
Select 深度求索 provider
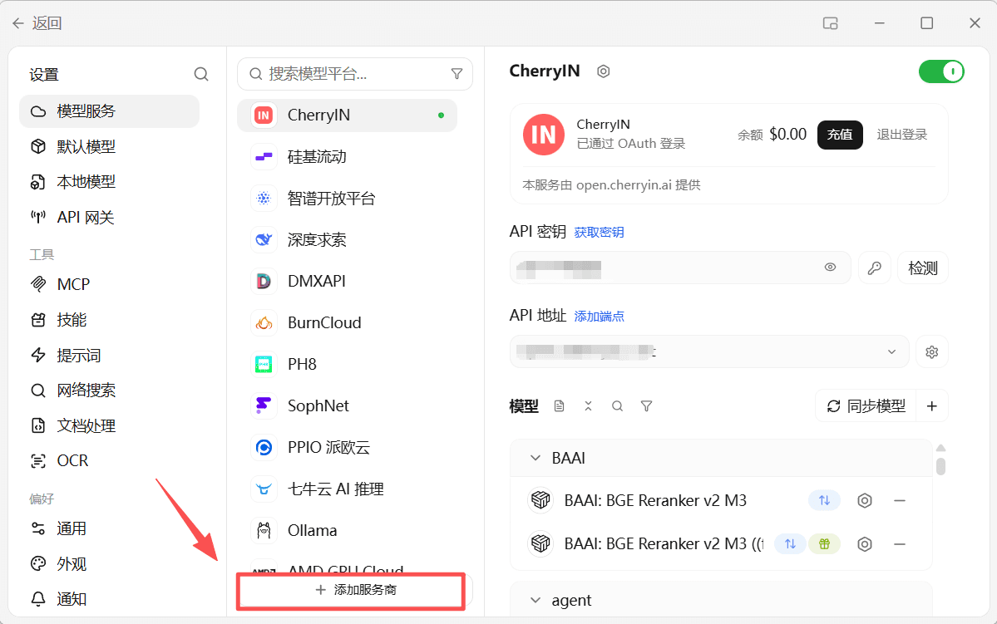(348, 239)
